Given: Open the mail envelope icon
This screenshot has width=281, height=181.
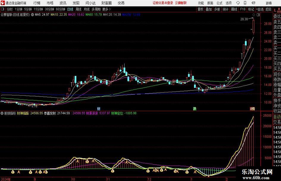Looking at the screenshot, I should [x=253, y=3].
